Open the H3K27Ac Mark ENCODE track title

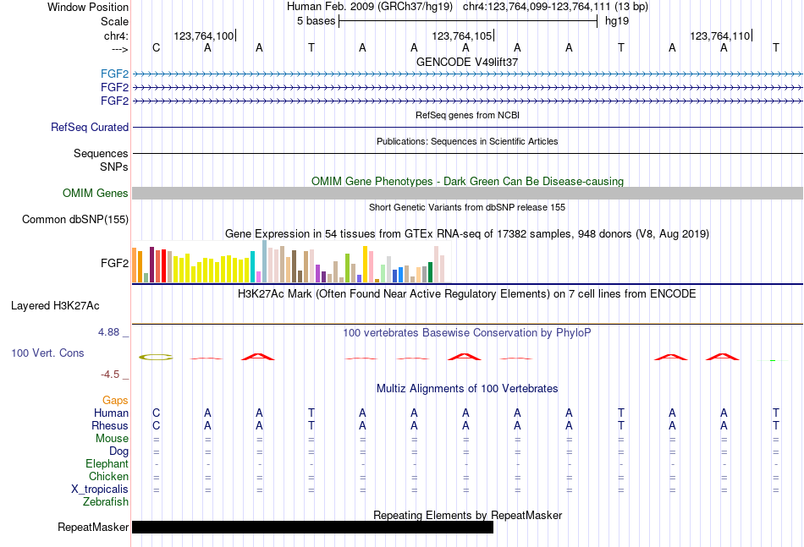(467, 294)
